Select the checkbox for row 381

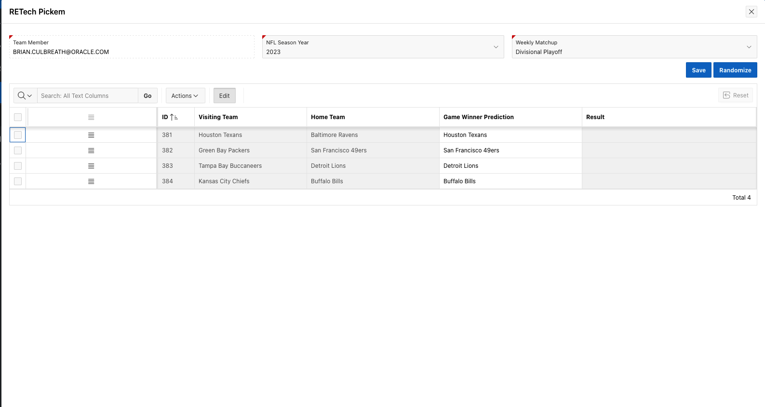point(18,135)
